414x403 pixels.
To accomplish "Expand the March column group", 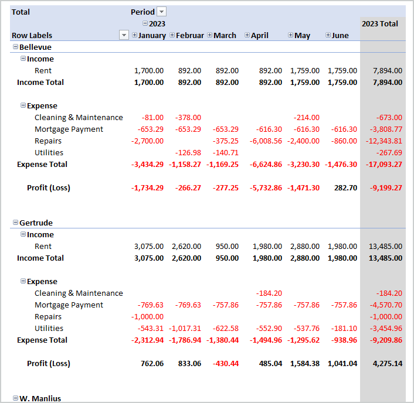I will (x=210, y=35).
